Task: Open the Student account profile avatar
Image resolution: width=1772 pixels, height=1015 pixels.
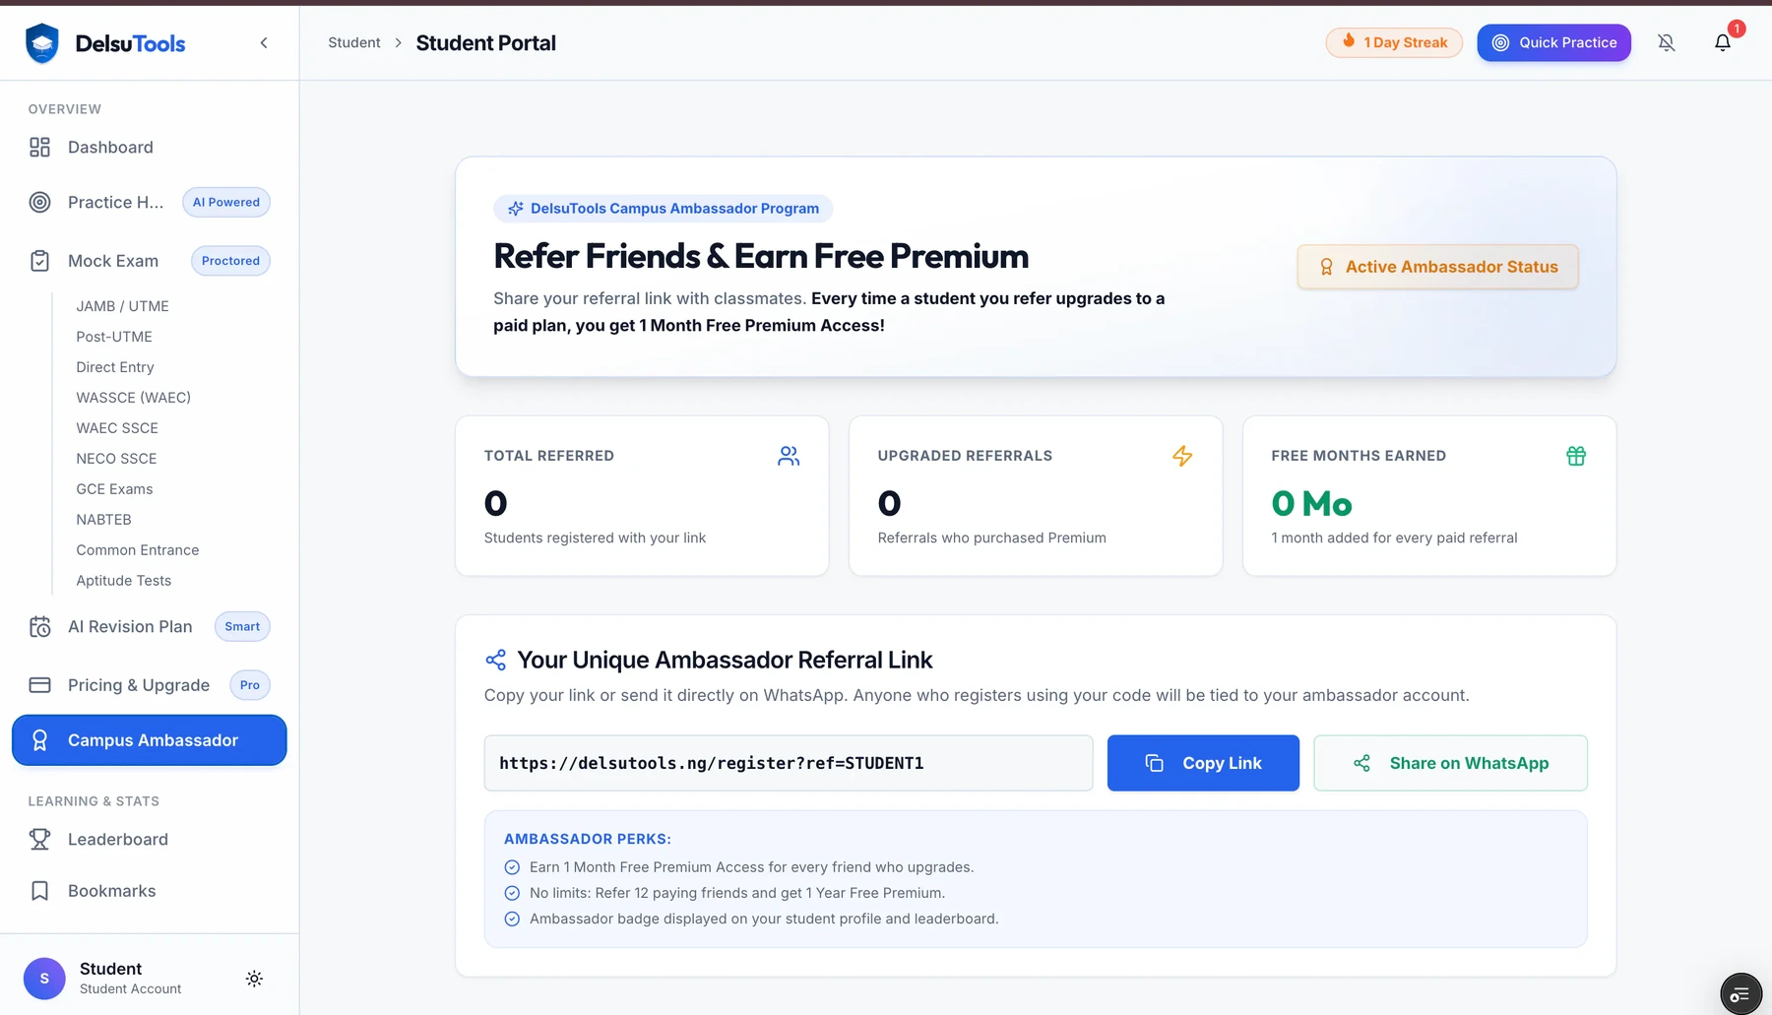Action: (44, 979)
